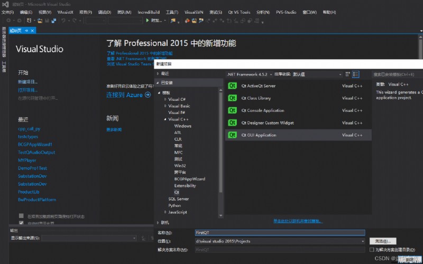Screen dimensions: 423x264
Task: Click the open file toolbar icon
Action: [40, 21]
